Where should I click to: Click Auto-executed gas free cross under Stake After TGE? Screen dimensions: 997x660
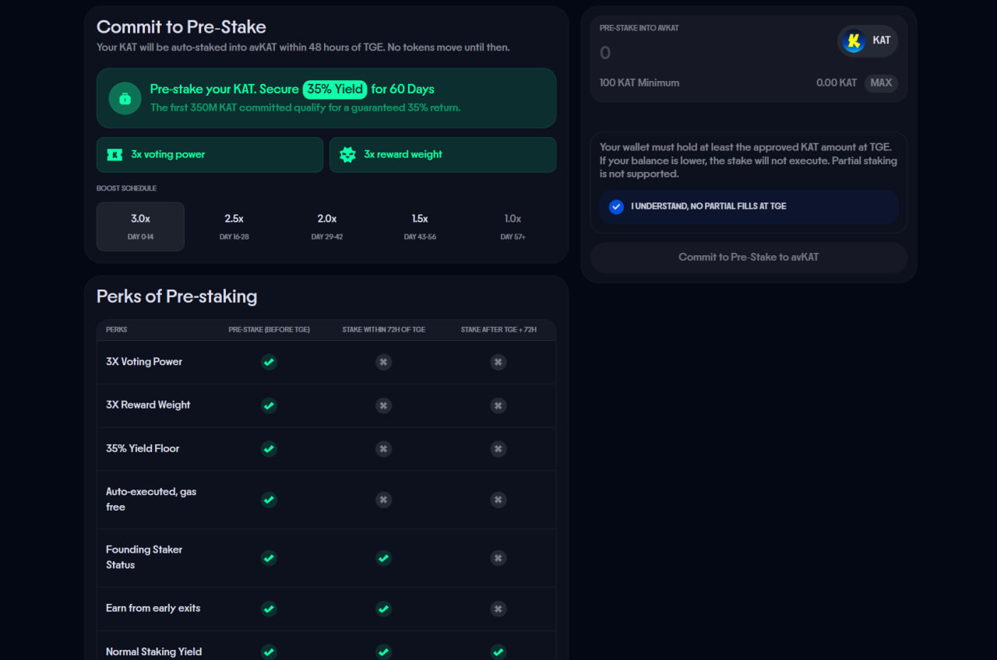click(498, 500)
